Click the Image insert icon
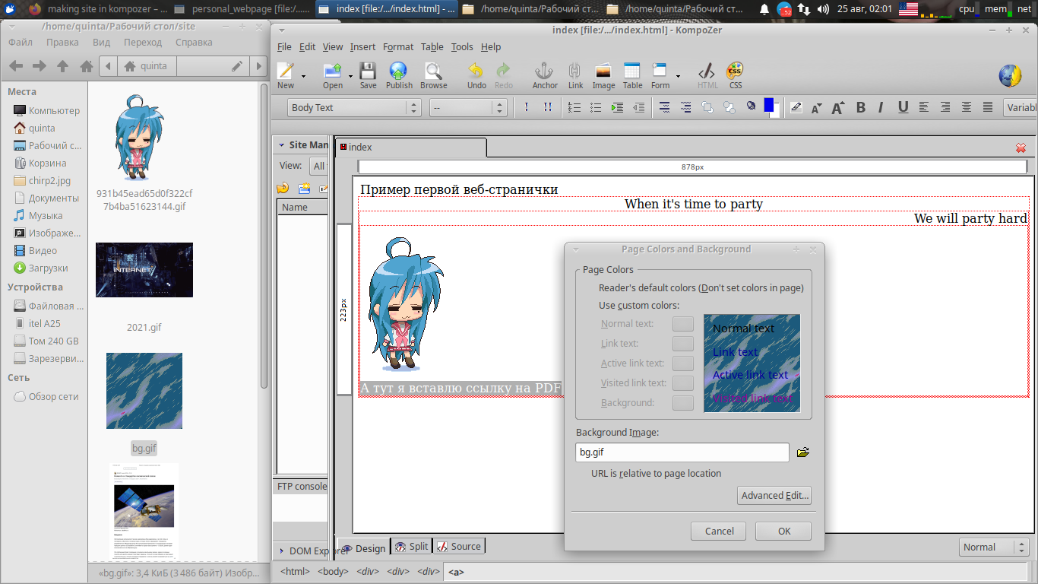The height and width of the screenshot is (584, 1038). coord(603,76)
